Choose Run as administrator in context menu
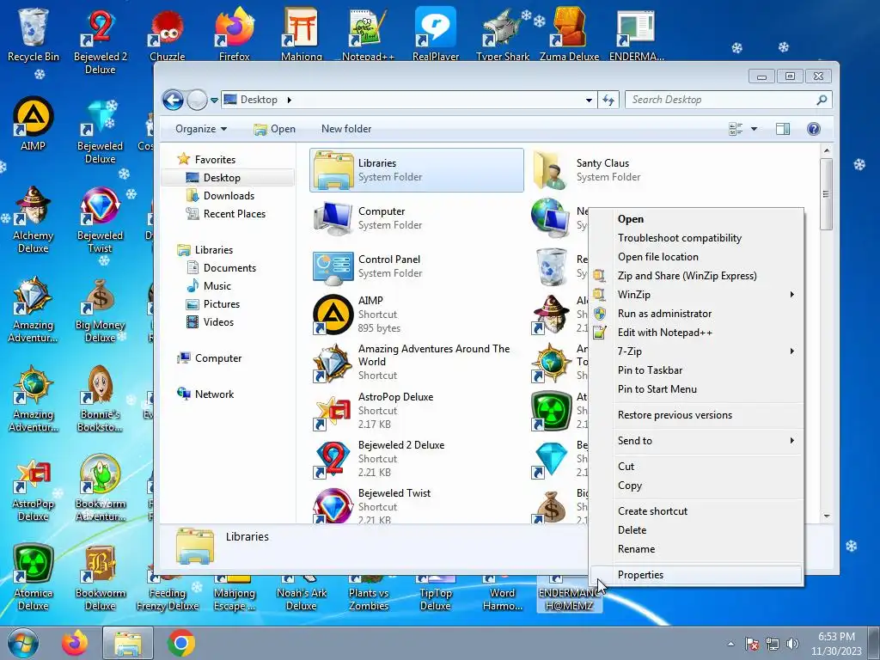The image size is (880, 660). point(696,314)
